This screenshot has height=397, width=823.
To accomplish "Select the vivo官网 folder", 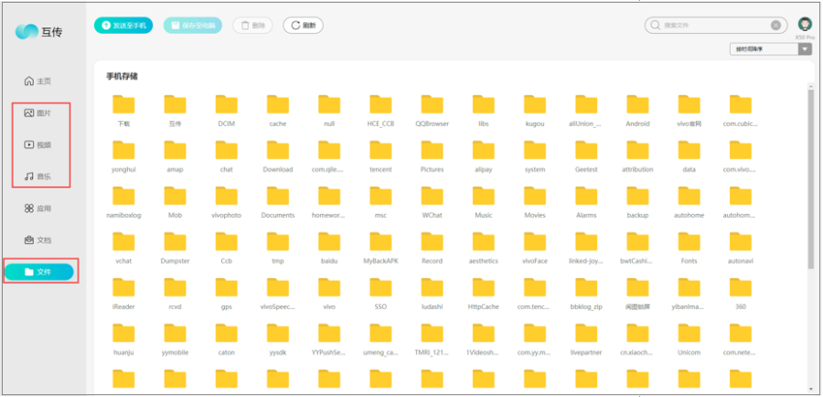I will [x=689, y=111].
